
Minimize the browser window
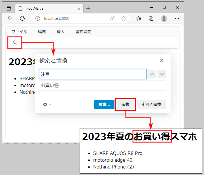pos(151,8)
